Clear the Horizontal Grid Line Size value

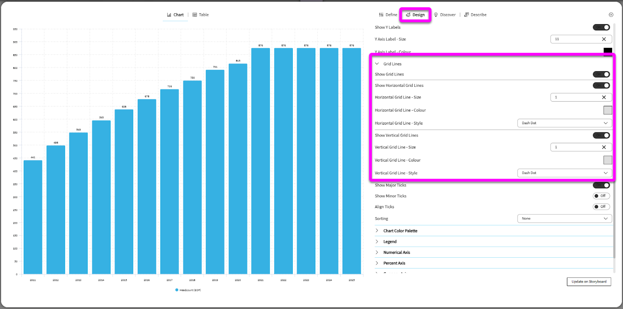tap(604, 97)
